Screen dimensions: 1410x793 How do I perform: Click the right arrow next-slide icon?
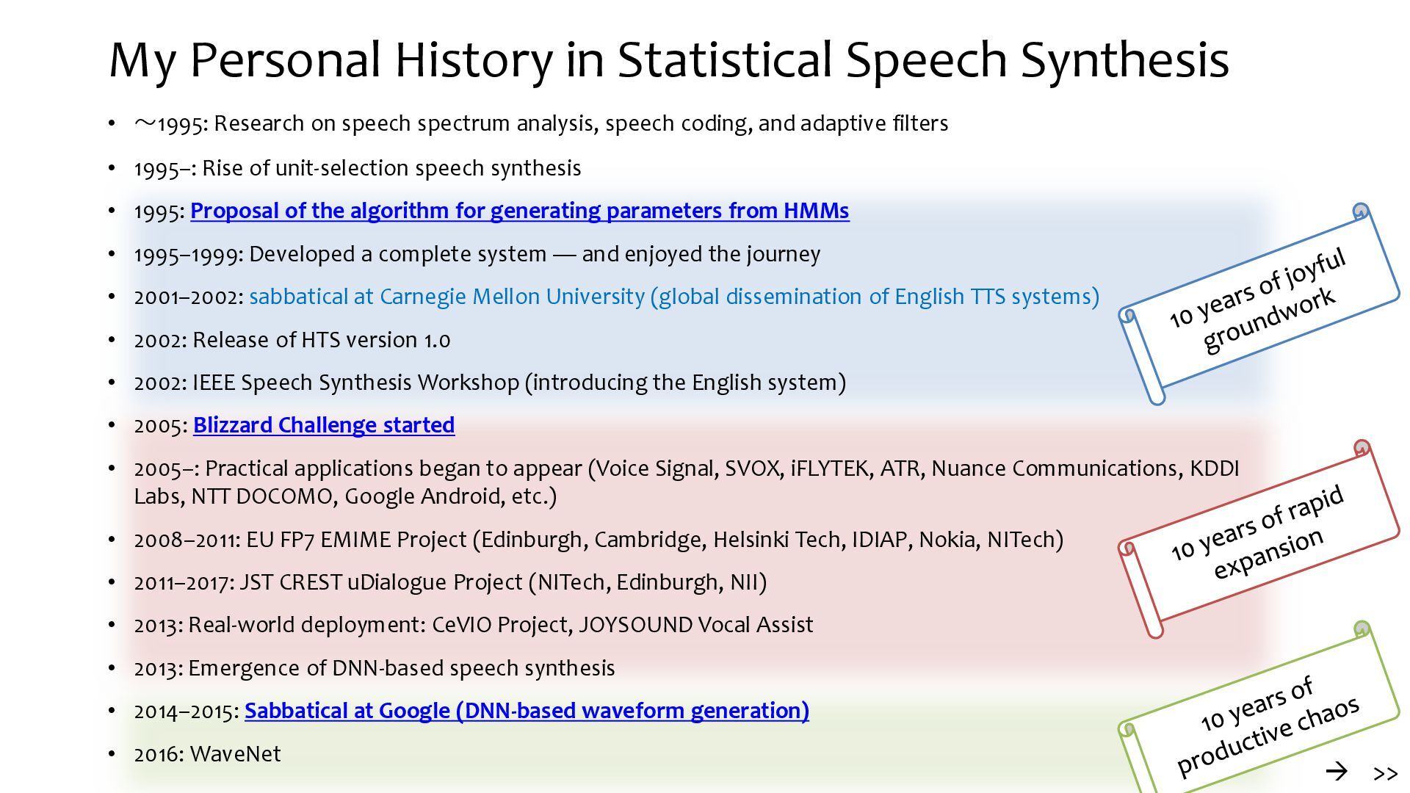pos(1337,771)
